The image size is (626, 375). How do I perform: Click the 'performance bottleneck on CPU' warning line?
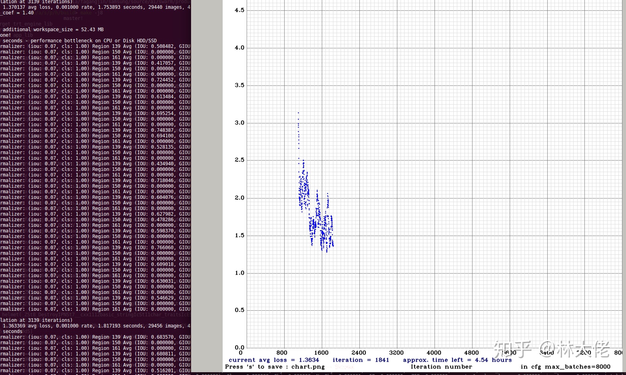(x=79, y=41)
